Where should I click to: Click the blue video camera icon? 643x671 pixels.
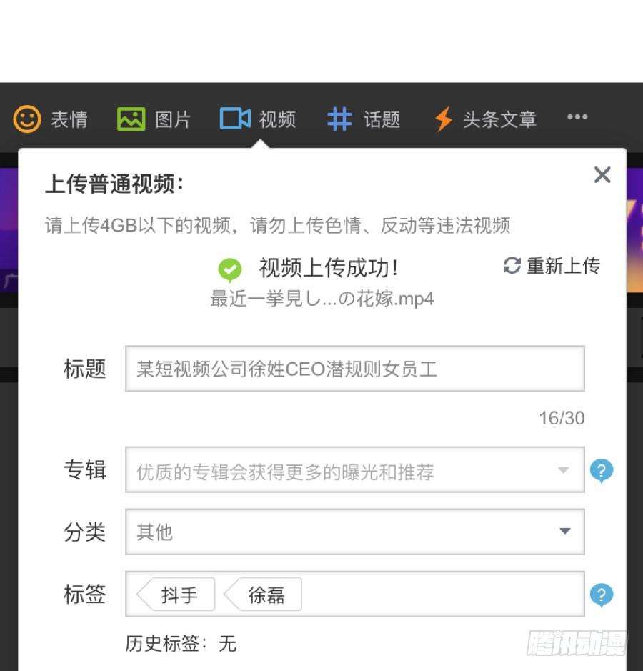235,119
